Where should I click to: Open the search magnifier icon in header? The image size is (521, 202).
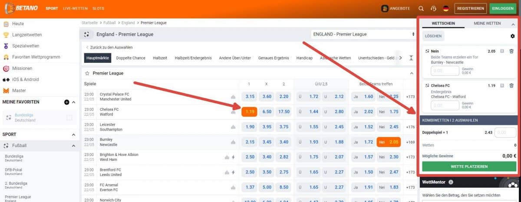[421, 8]
